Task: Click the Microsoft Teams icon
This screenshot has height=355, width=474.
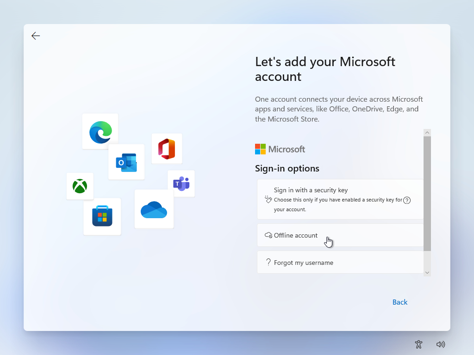Action: [x=181, y=184]
